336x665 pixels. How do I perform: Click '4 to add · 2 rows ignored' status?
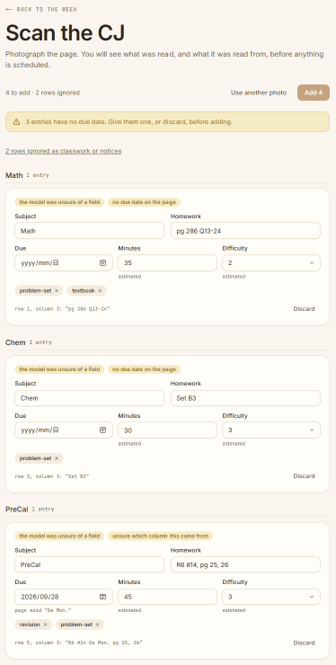[42, 93]
